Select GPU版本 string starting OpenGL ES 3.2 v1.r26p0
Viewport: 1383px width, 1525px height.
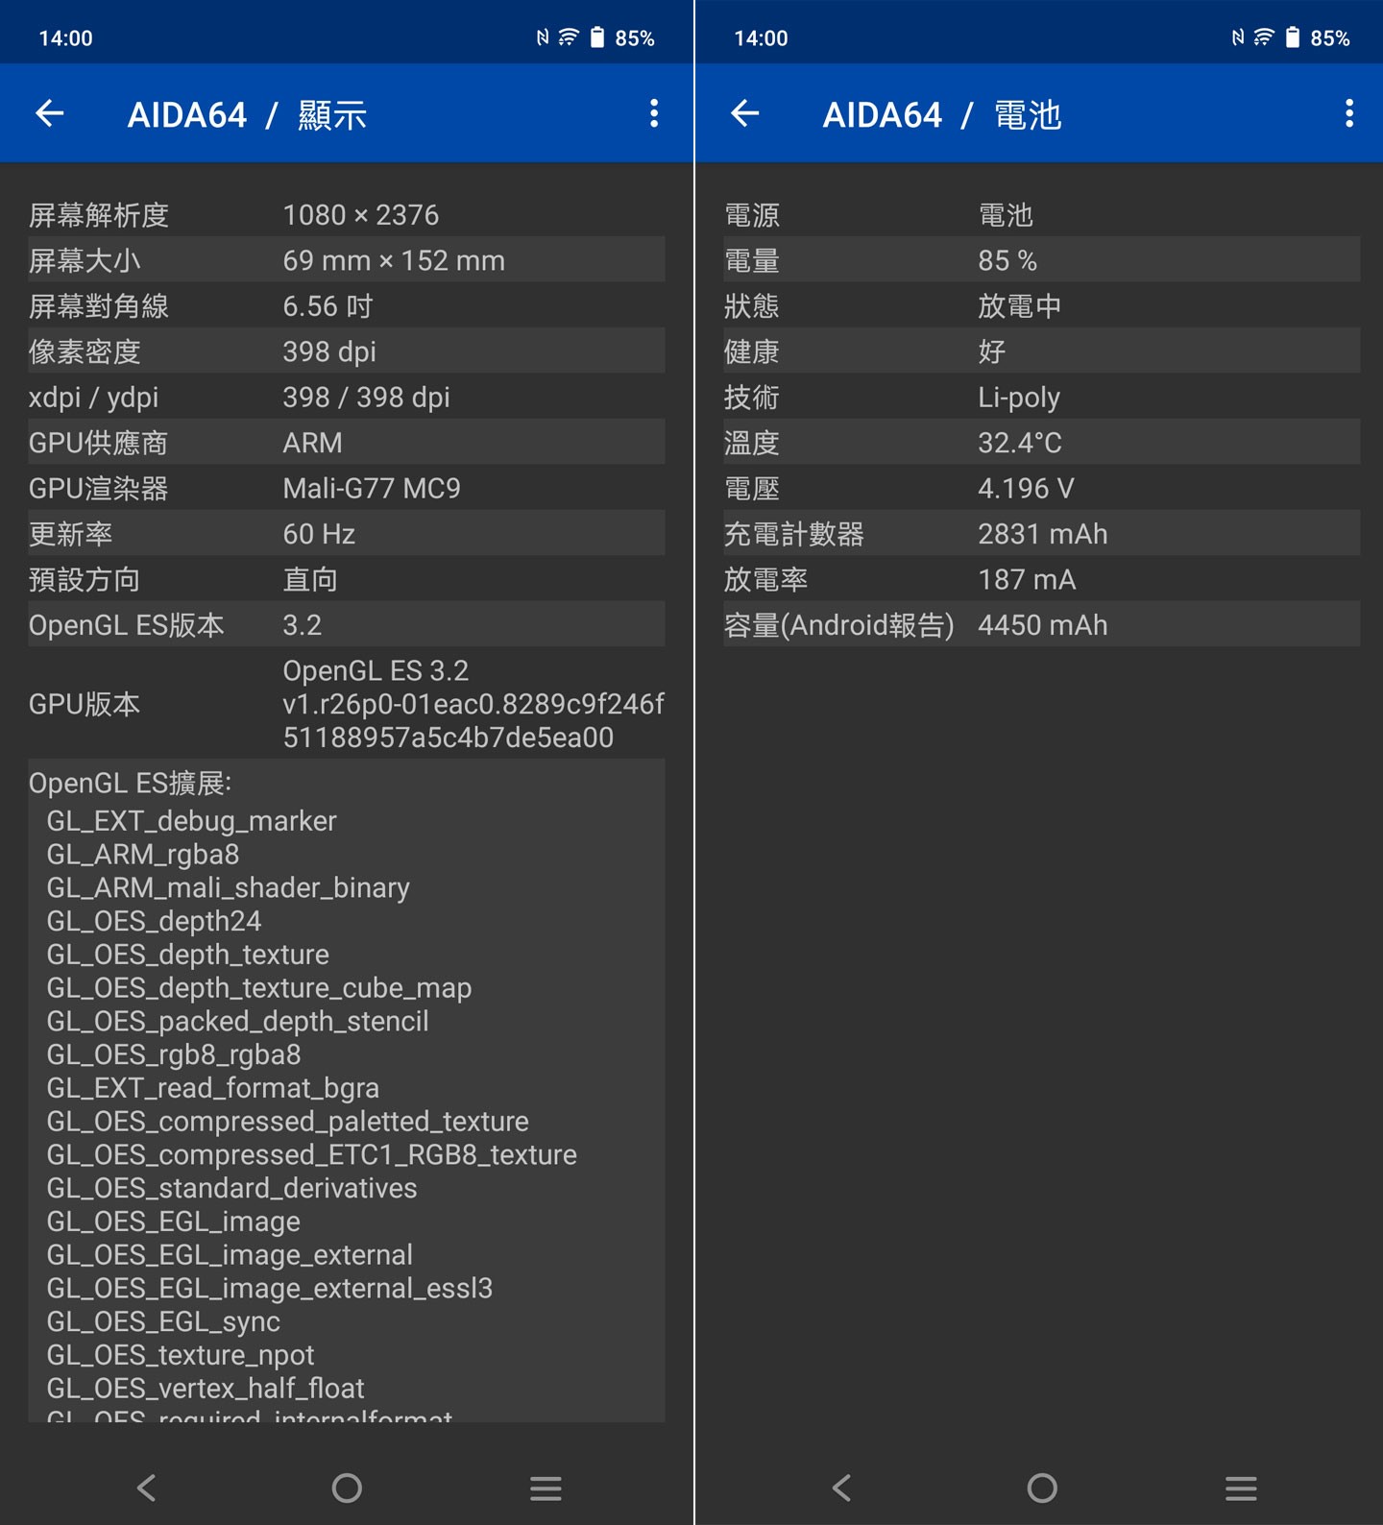pyautogui.click(x=473, y=704)
